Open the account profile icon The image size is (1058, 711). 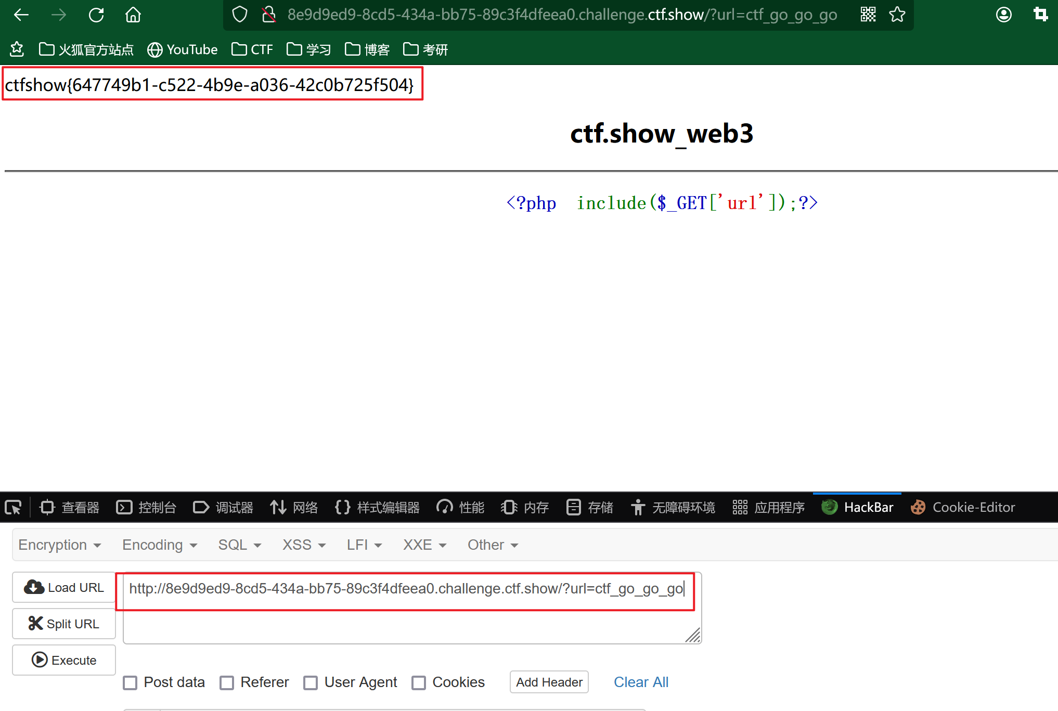1003,15
